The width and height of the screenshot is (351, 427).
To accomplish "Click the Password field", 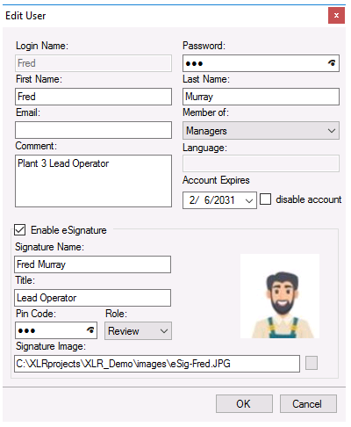I will click(x=261, y=63).
